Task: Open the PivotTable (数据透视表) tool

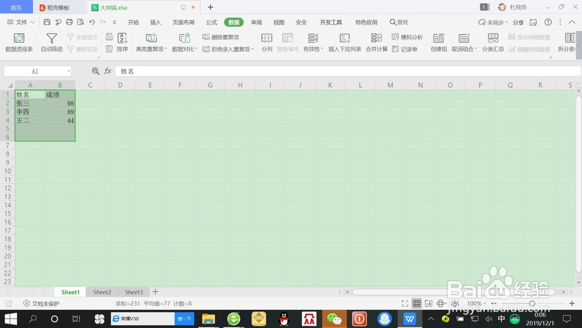Action: pyautogui.click(x=19, y=43)
